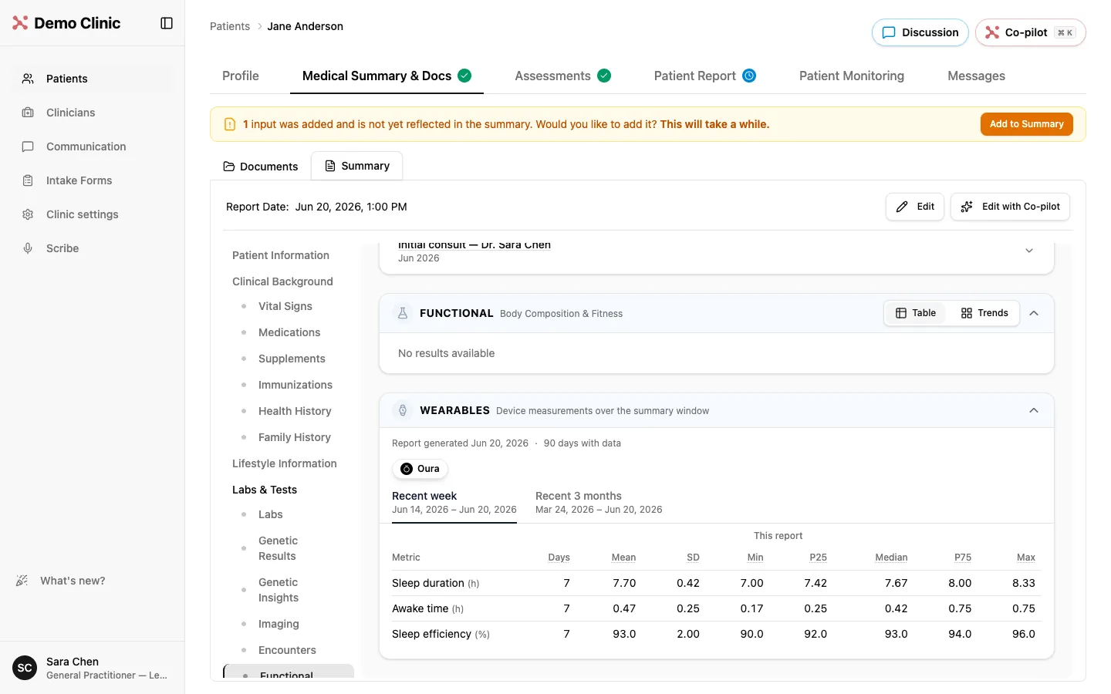Select the Oura device chip
The height and width of the screenshot is (694, 1111).
(x=420, y=469)
